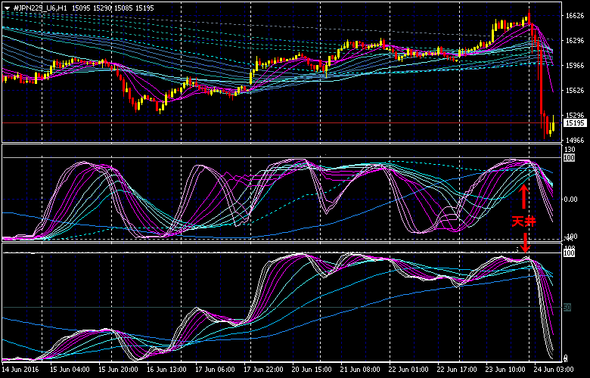
Task: Click the 15626 price axis label
Action: coord(575,90)
